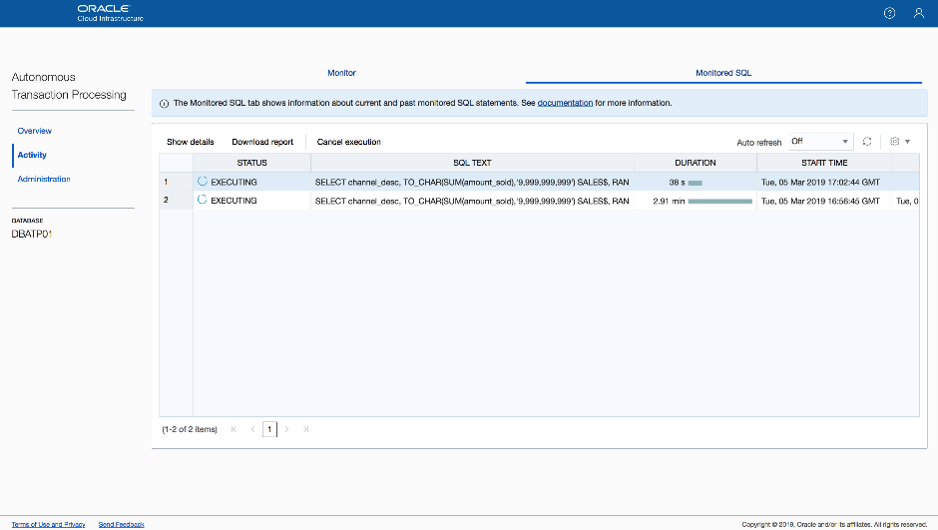Open the help question mark icon
Screen dimensions: 938x530
(x=889, y=13)
